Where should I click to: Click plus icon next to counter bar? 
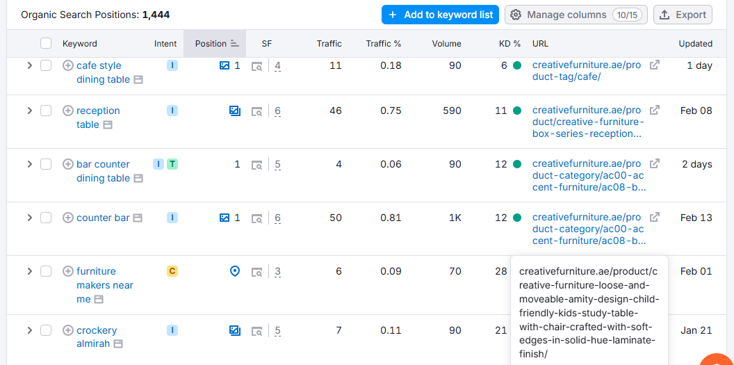(x=68, y=218)
